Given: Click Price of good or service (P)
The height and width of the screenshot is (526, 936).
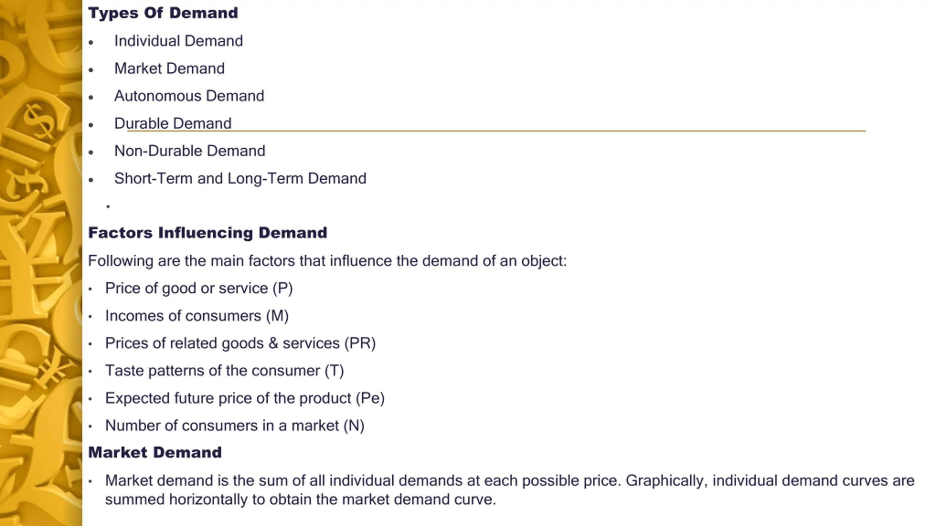Looking at the screenshot, I should 199,288.
